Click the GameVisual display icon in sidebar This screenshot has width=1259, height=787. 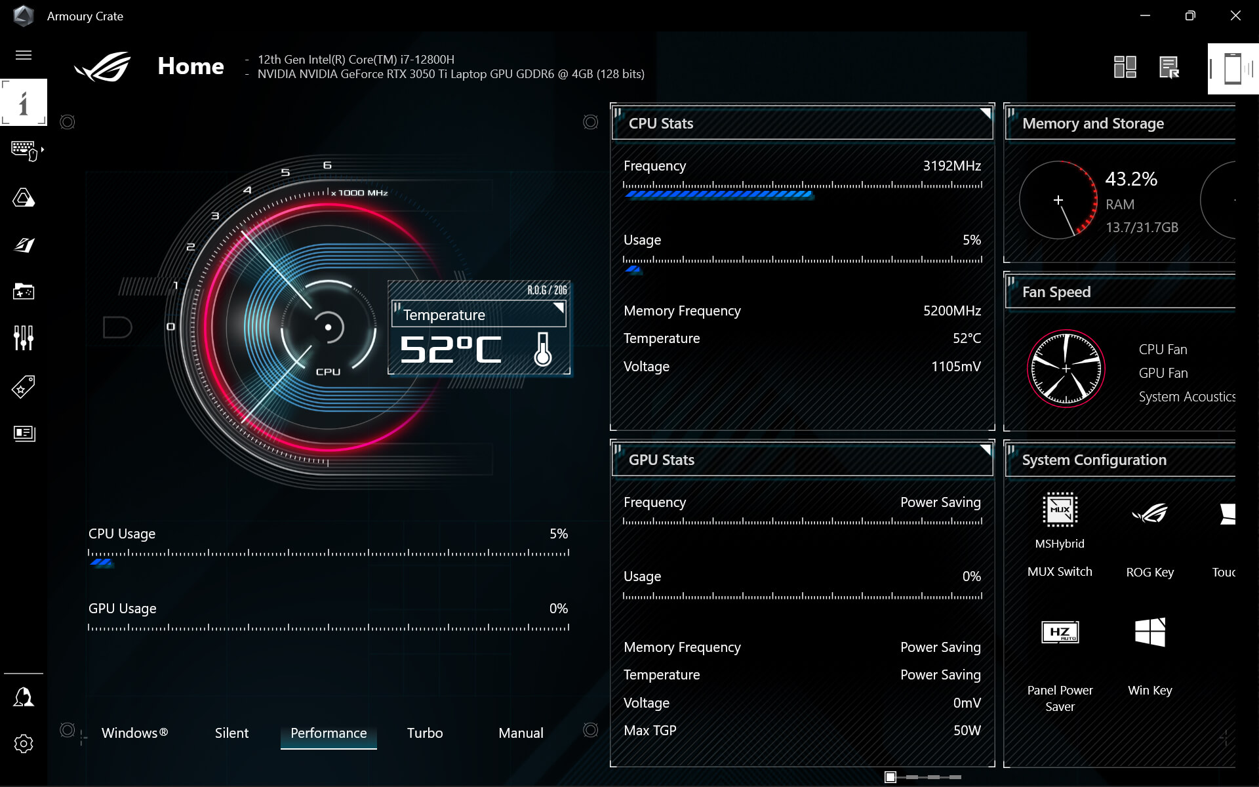[x=23, y=246]
